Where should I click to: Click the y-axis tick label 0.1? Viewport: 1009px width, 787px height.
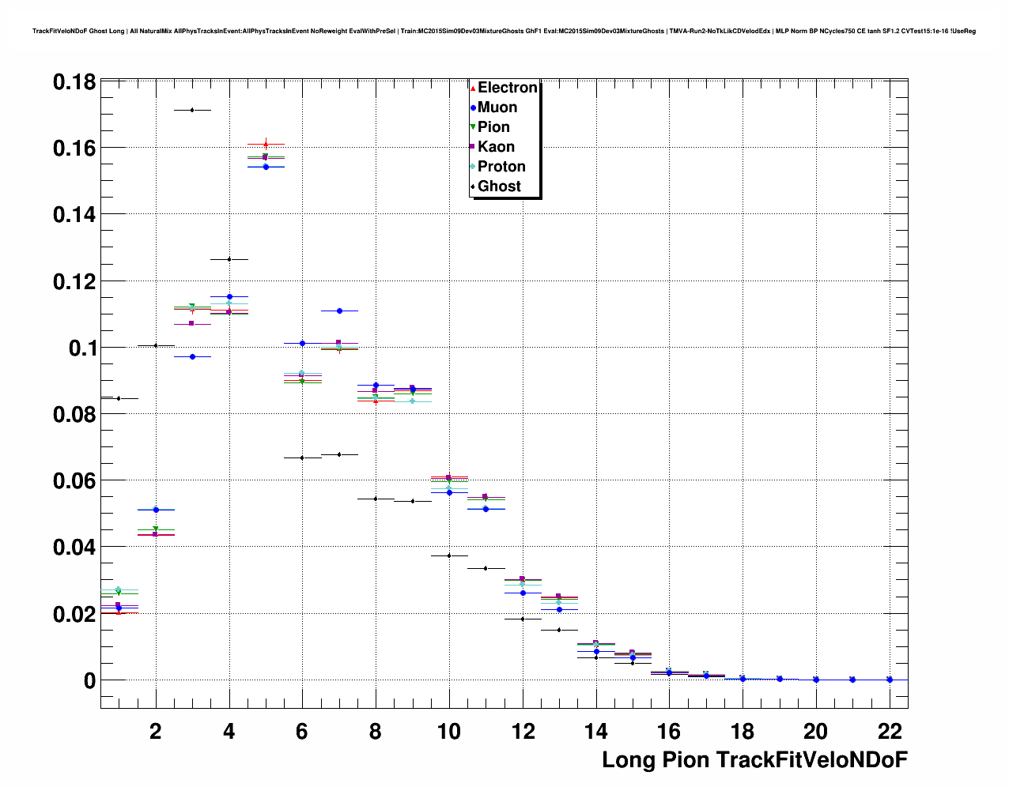(x=81, y=348)
